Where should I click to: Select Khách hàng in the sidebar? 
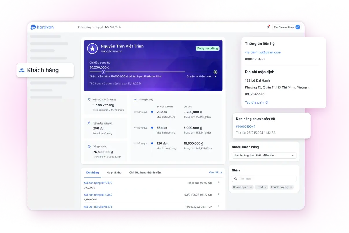click(43, 70)
